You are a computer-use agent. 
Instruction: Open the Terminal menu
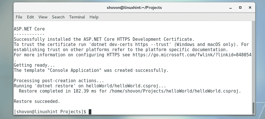[77, 17]
